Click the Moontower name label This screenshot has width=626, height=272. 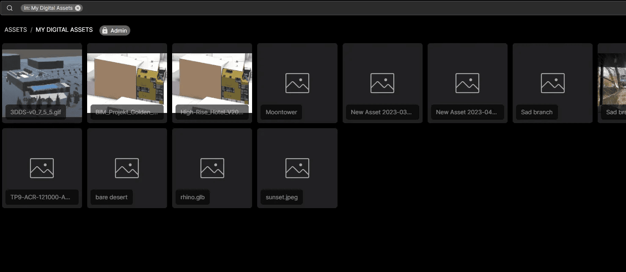tap(281, 113)
